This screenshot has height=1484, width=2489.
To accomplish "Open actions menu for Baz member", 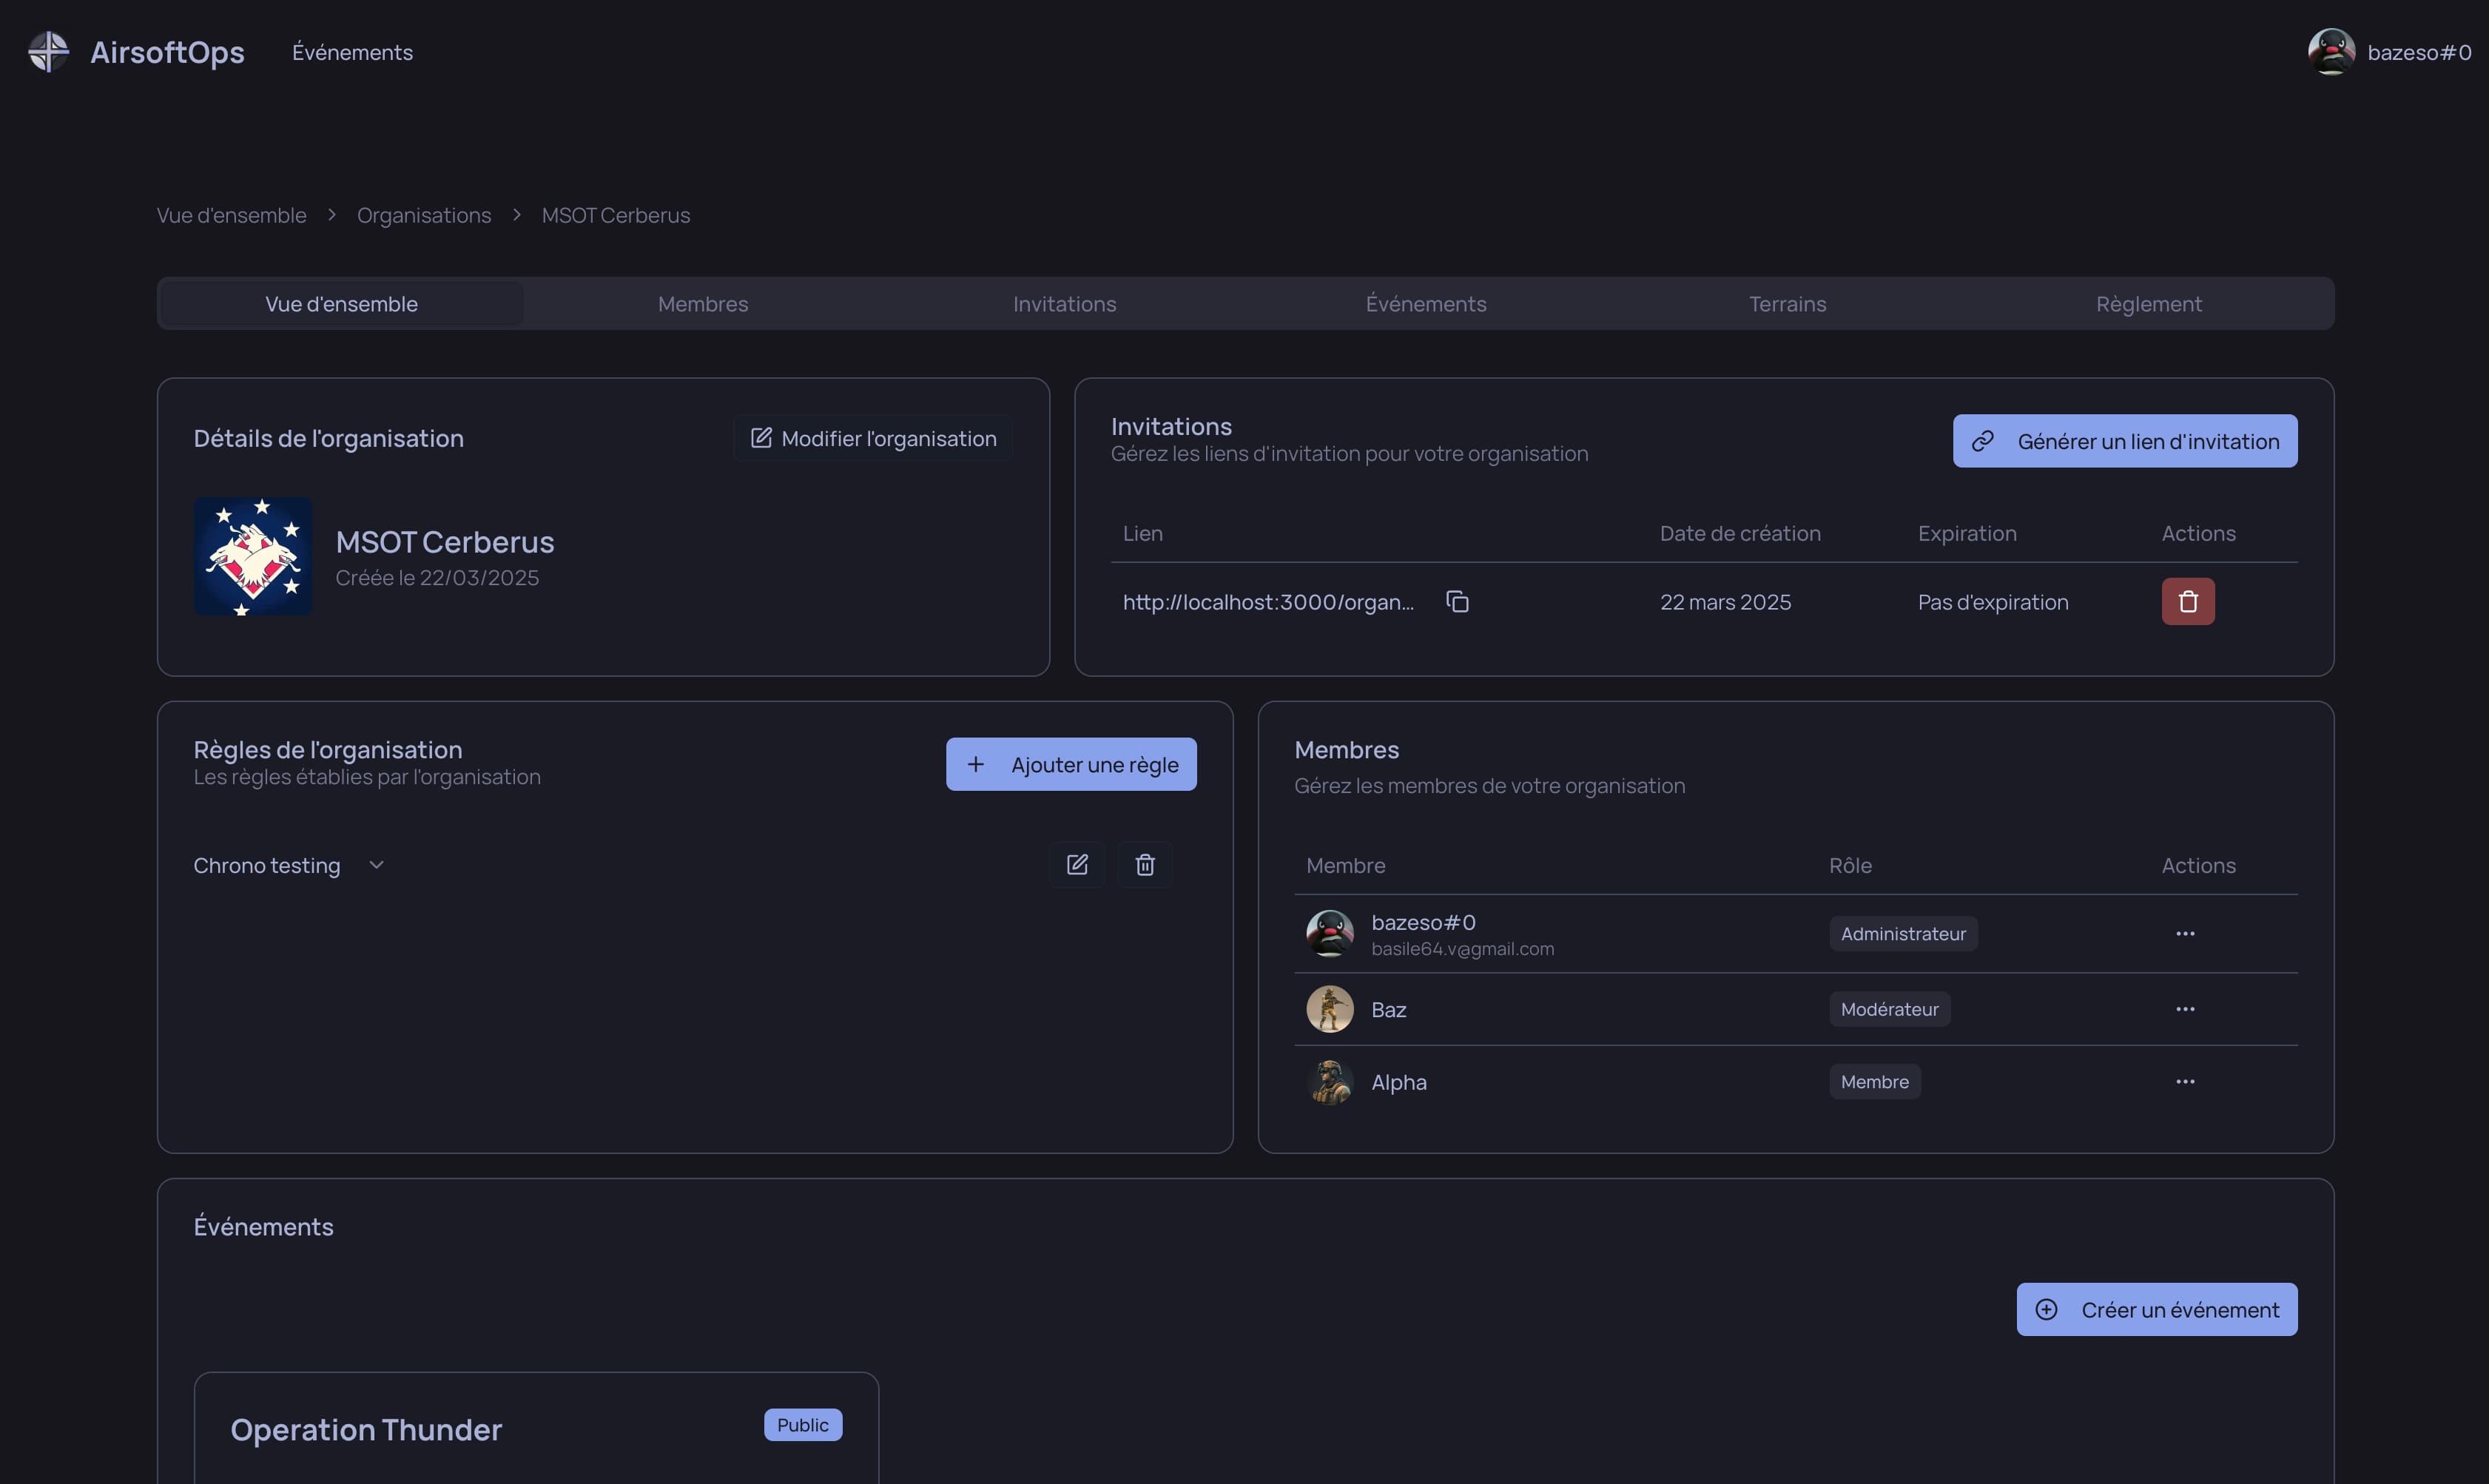I will pos(2184,1009).
